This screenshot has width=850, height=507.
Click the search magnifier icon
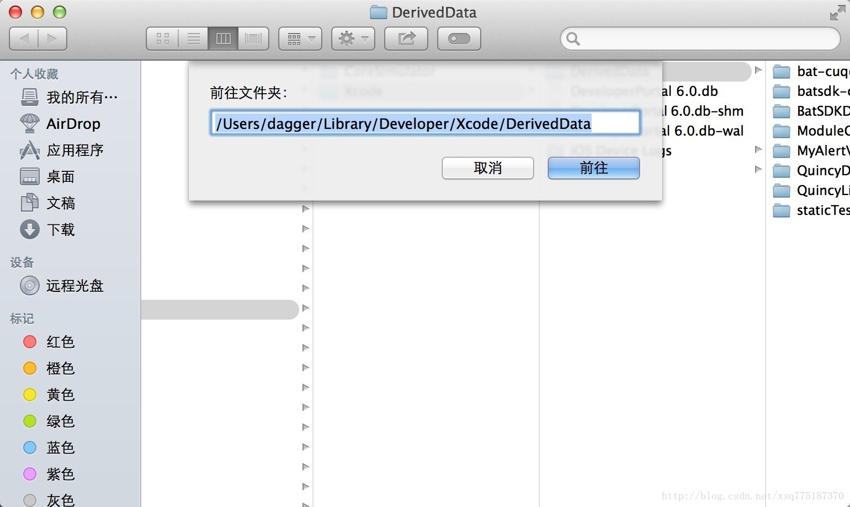[573, 39]
